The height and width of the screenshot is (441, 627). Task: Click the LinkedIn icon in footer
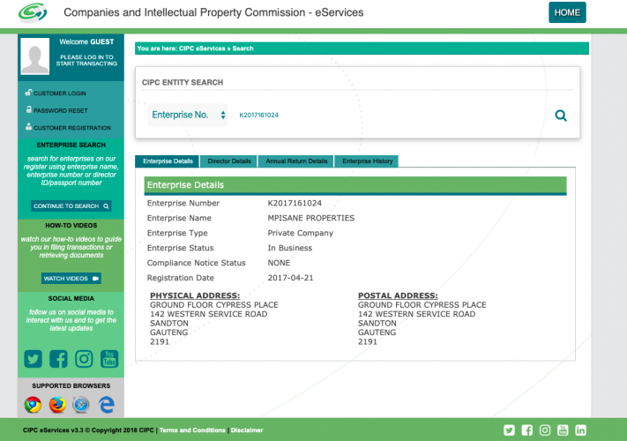coord(581,430)
